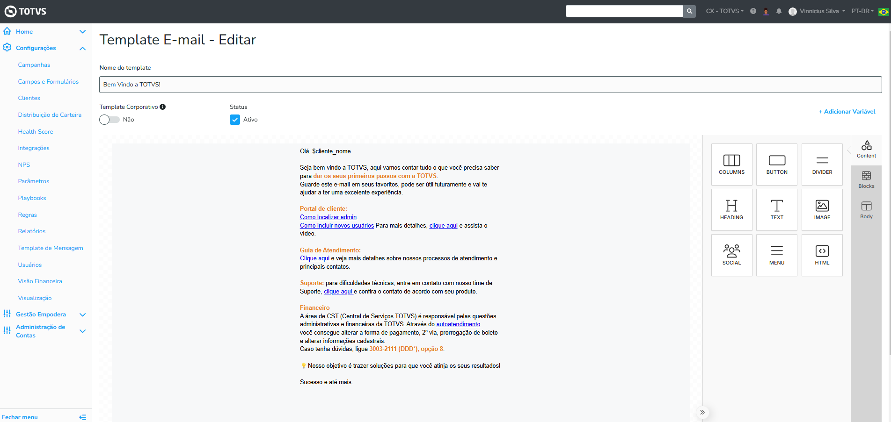Click the Sucesso e até mais text

(x=326, y=382)
